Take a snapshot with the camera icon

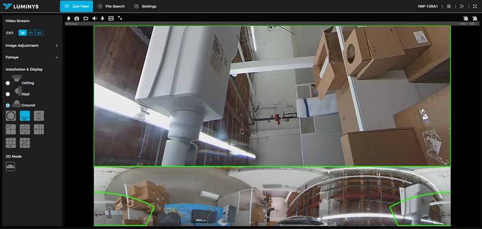[77, 18]
